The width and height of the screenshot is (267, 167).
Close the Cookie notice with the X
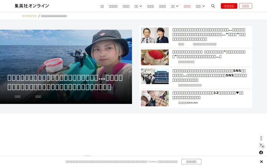pyautogui.click(x=261, y=161)
